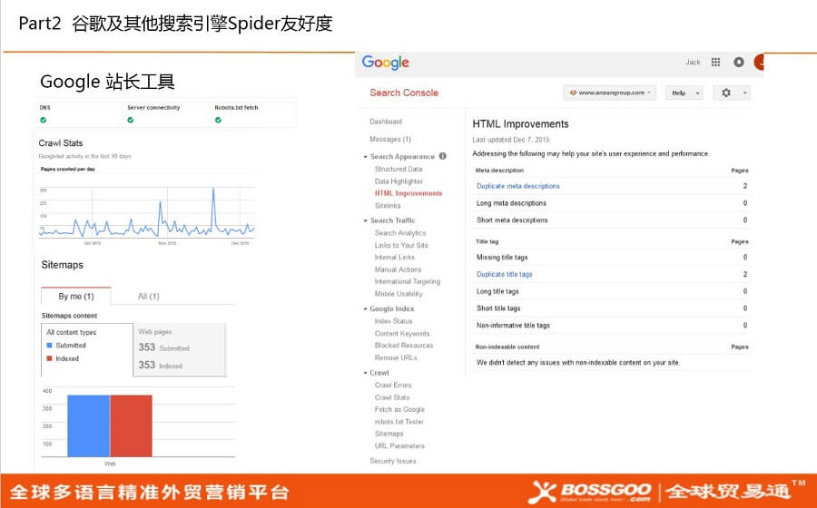The image size is (817, 508).
Task: Open Remove URLs
Action: (x=396, y=357)
